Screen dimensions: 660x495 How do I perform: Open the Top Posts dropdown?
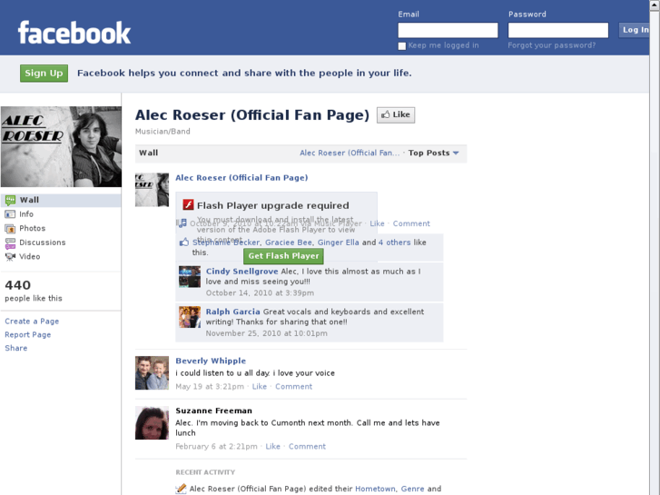point(434,153)
